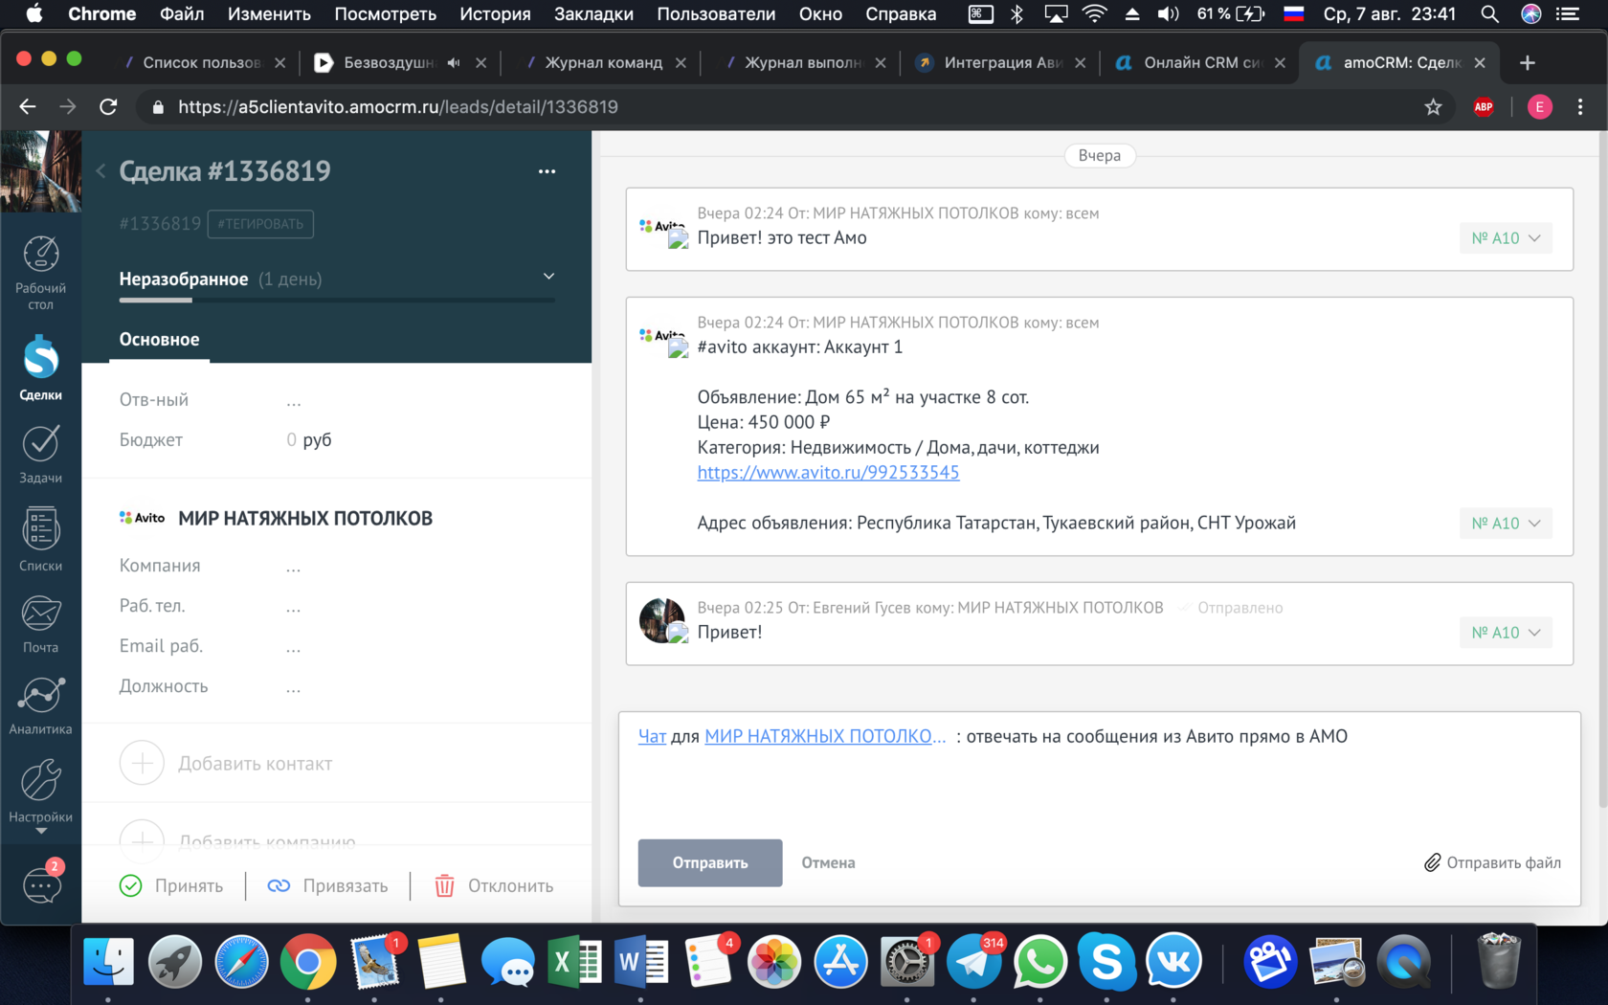Open Аналитика section in sidebar
Image resolution: width=1608 pixels, height=1005 pixels.
(40, 706)
